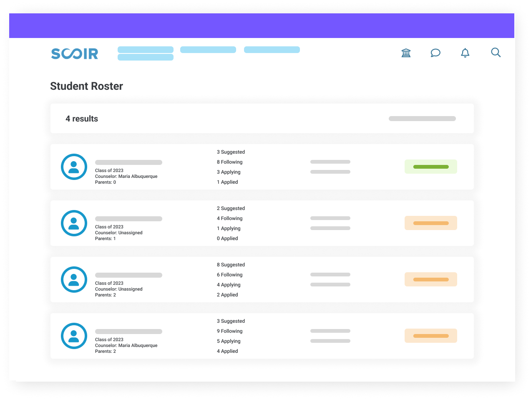Click "8 Following" in first student card
Screen dimensions: 531x400
tap(229, 162)
